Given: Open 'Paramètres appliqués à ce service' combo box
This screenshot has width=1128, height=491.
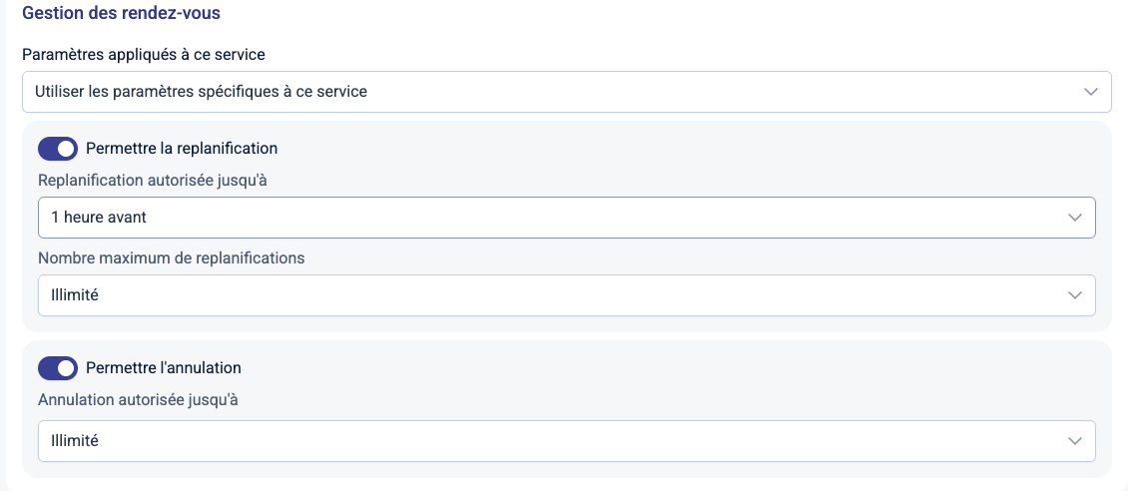Looking at the screenshot, I should tap(567, 91).
